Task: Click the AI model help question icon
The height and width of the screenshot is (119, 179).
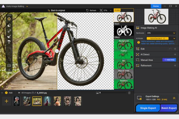Action: coord(138,43)
